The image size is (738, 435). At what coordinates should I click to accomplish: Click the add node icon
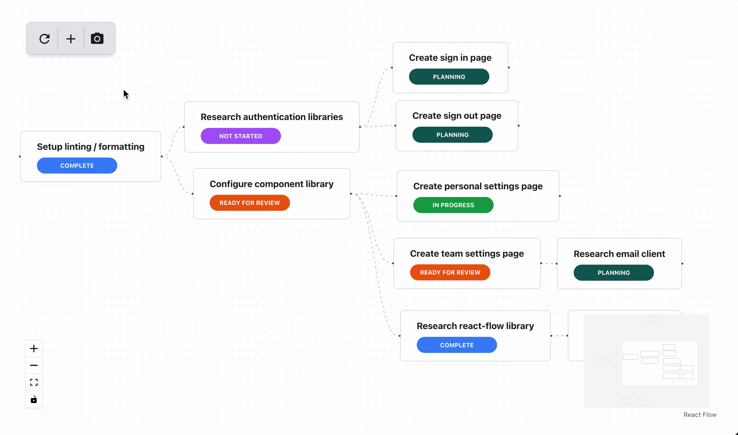[71, 38]
